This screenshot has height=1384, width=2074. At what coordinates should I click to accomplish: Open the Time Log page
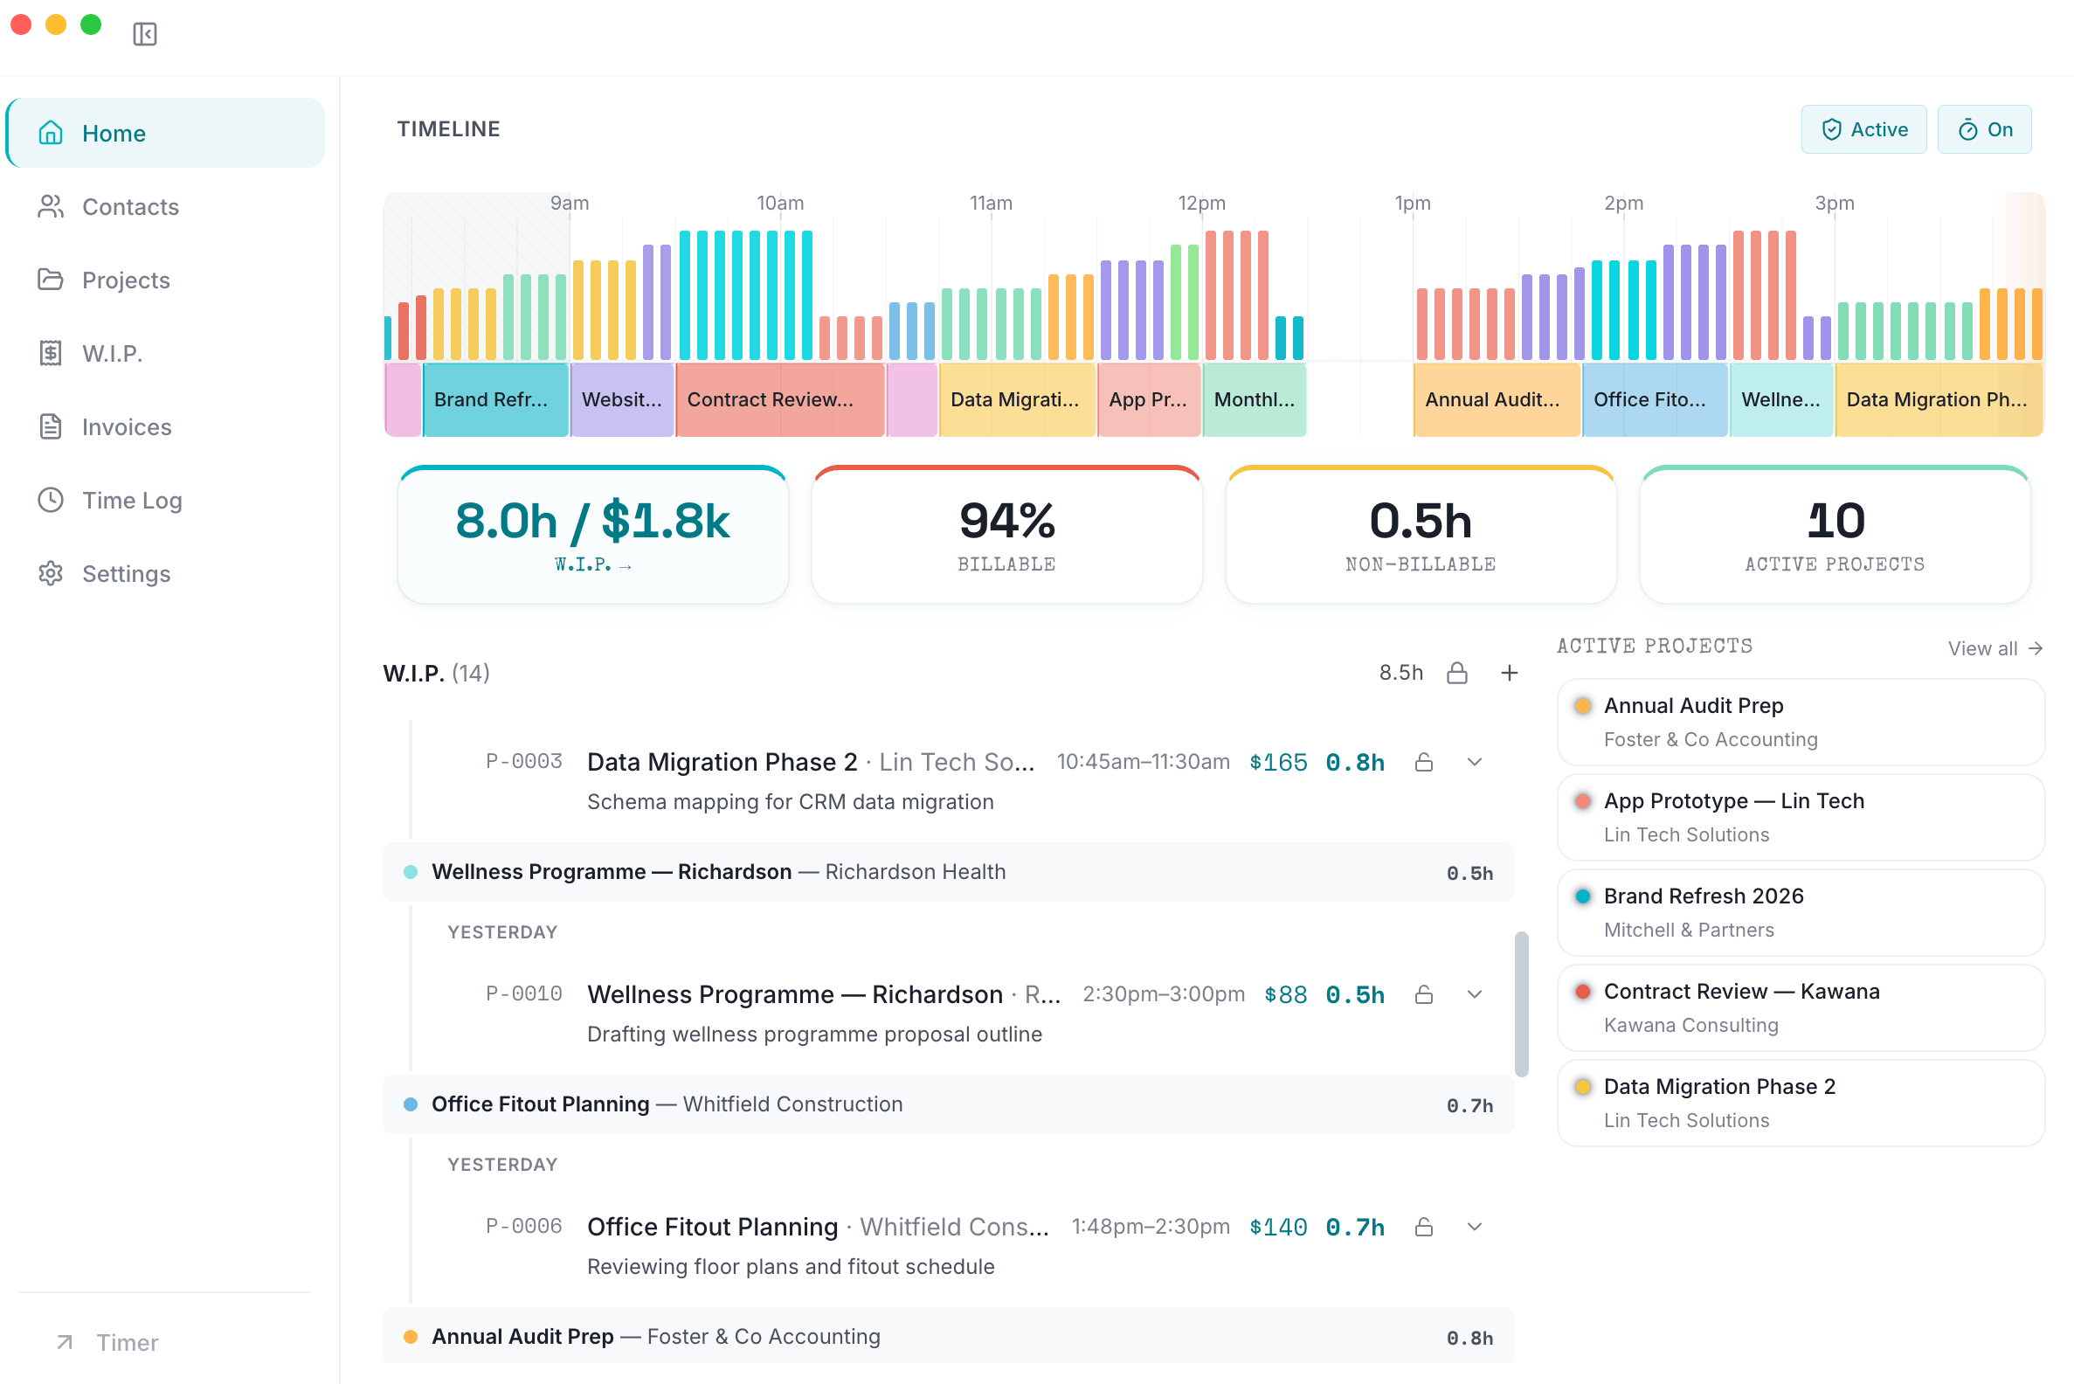[166, 500]
